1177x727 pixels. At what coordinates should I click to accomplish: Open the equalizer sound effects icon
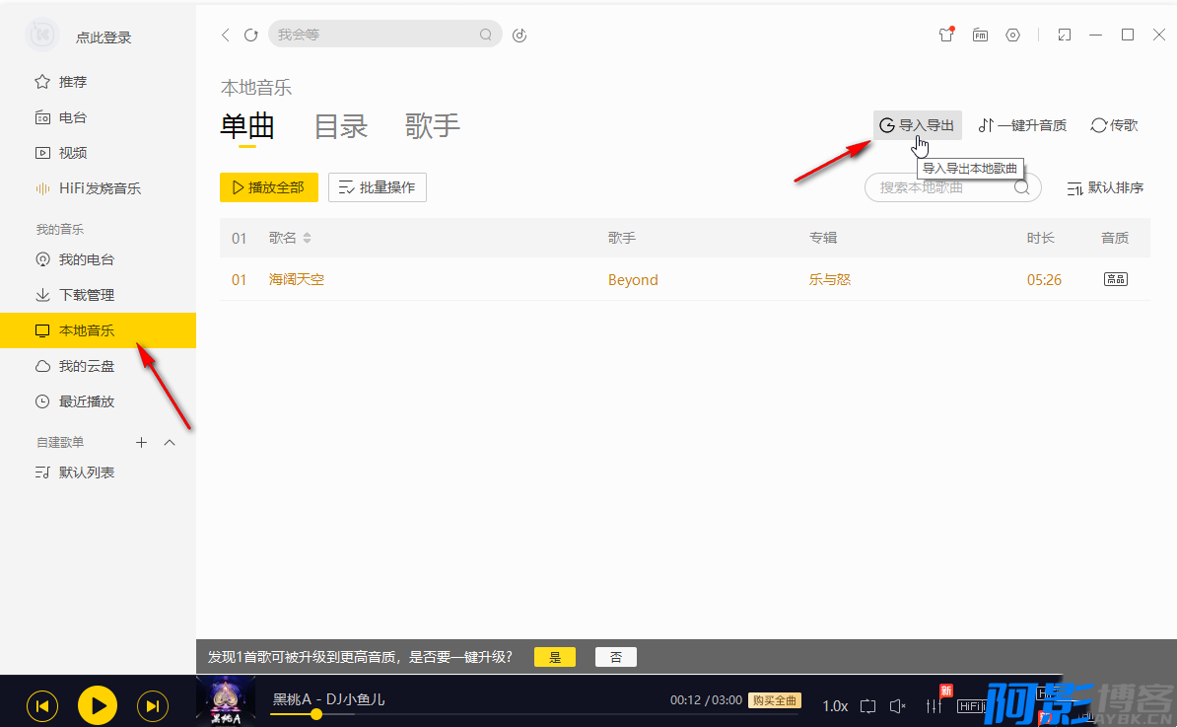934,705
